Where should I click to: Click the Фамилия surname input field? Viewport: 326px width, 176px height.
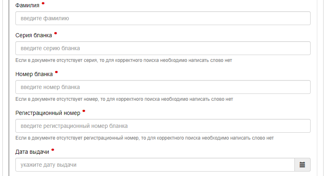click(x=163, y=18)
